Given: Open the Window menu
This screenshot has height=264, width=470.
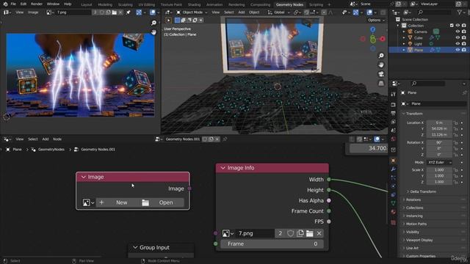Looking at the screenshot, I should (x=53, y=4).
